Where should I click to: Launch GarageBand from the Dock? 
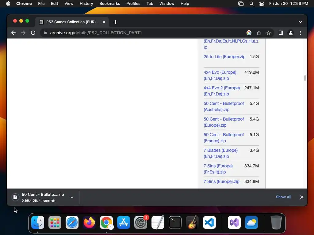pyautogui.click(x=192, y=222)
